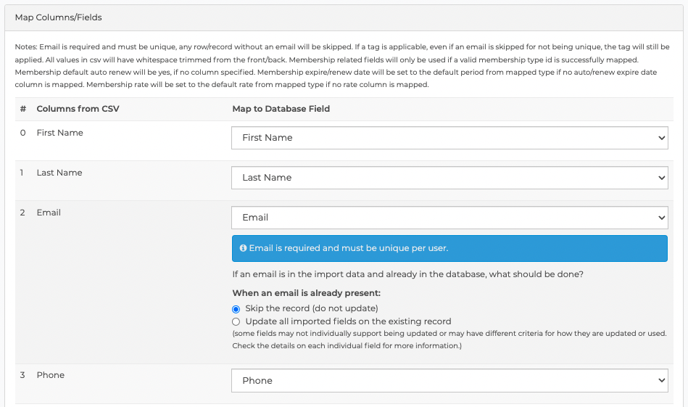This screenshot has width=688, height=407.
Task: Click the "Map to Database Field" column header
Action: click(281, 109)
